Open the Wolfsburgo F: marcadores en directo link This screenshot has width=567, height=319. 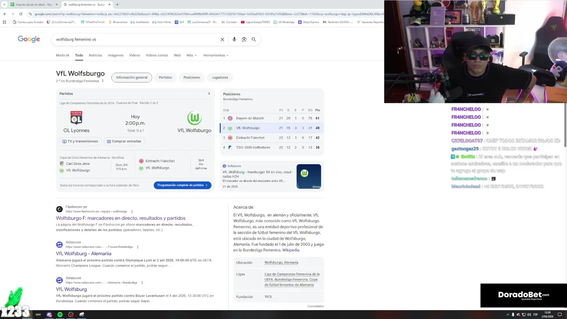pyautogui.click(x=120, y=218)
